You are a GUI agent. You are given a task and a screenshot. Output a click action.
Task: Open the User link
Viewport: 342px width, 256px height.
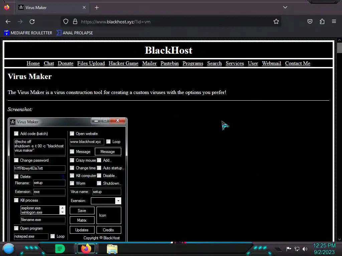click(253, 63)
